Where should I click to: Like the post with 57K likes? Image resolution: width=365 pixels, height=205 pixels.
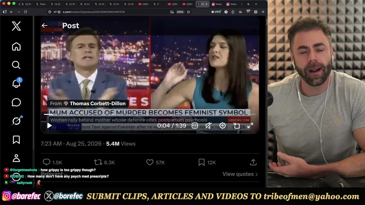point(155,162)
